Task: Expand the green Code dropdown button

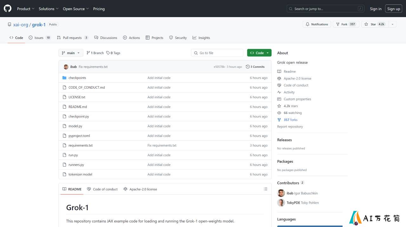Action: coord(259,53)
